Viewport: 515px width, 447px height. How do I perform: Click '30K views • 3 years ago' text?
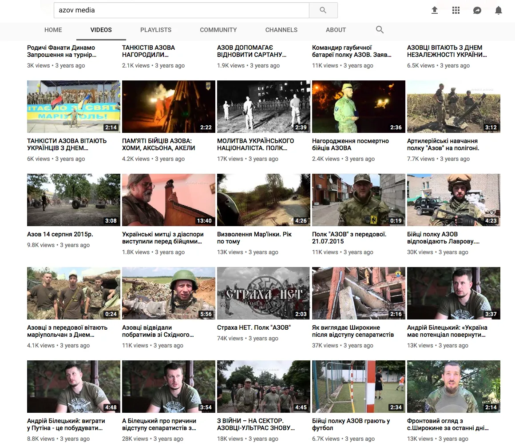pyautogui.click(x=438, y=252)
